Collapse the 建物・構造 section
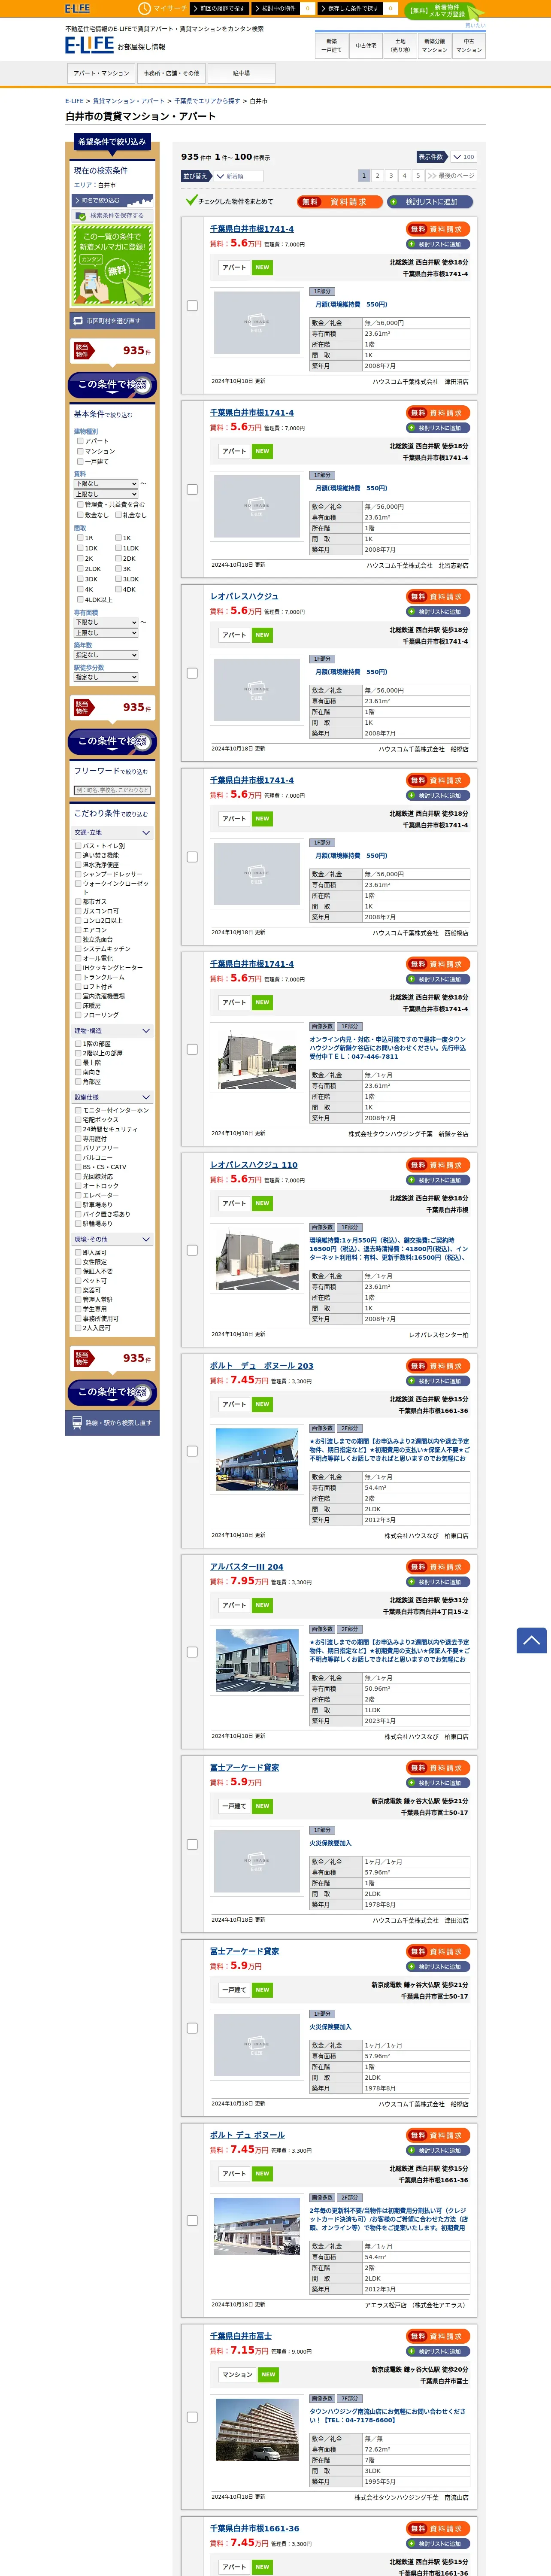Screen dimensions: 551x2576 click(x=113, y=1030)
